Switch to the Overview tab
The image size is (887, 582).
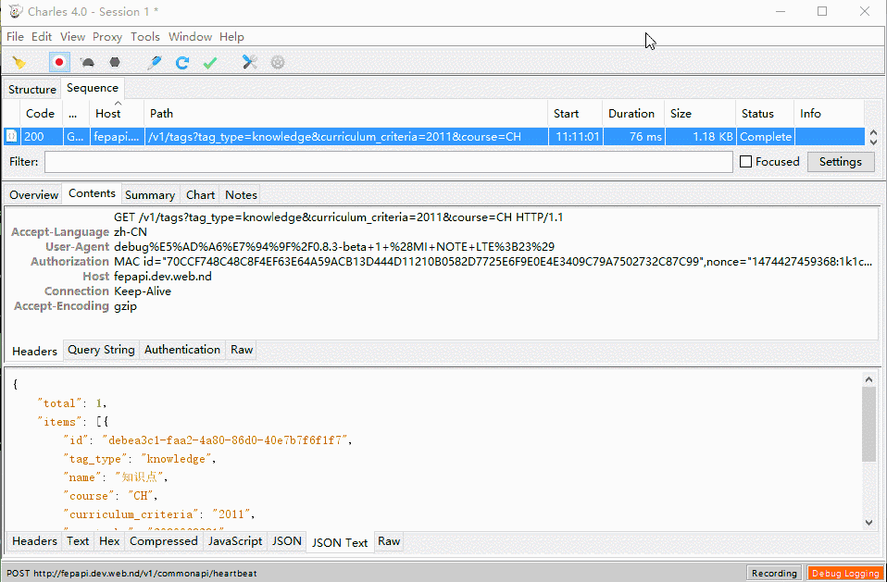(x=34, y=195)
